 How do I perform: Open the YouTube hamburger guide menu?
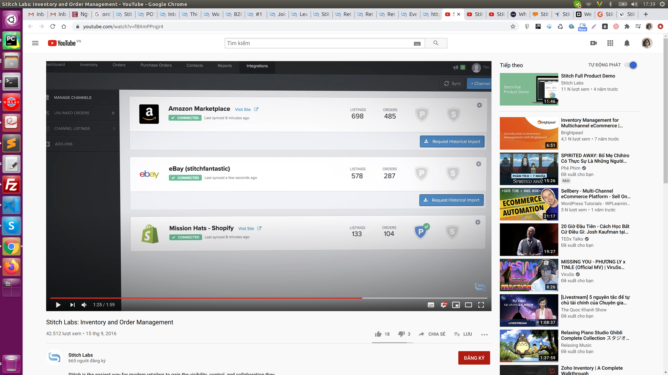tap(35, 43)
